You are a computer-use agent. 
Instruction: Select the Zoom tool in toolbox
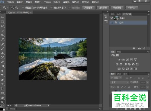point(2,102)
